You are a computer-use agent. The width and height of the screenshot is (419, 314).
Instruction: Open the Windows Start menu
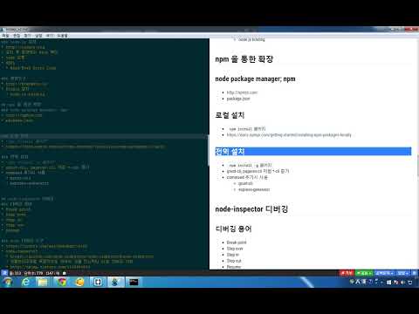(7, 282)
